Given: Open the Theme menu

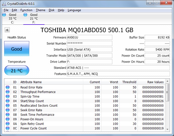Looking at the screenshot, I should (40, 10).
